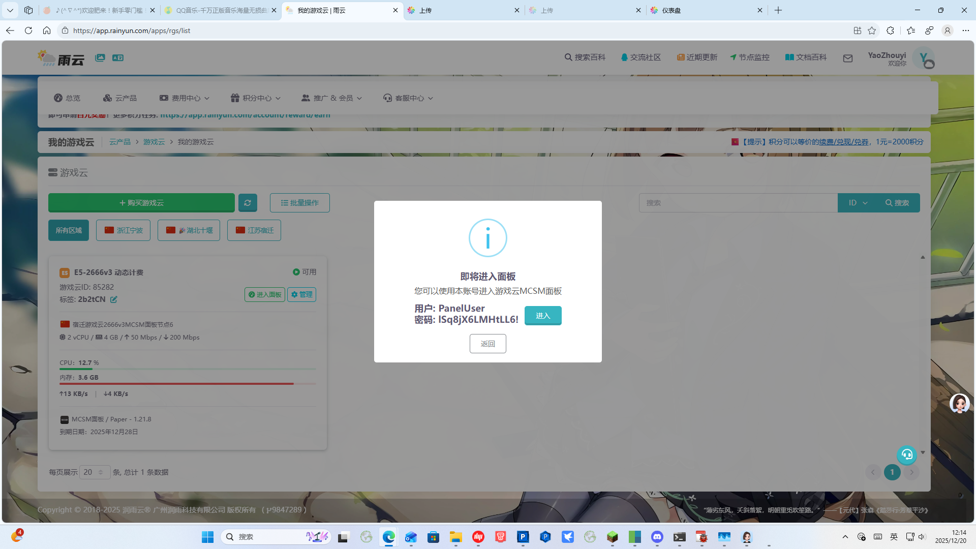Viewport: 976px width, 549px height.
Task: Switch to the 云产品 menu item
Action: tap(120, 98)
